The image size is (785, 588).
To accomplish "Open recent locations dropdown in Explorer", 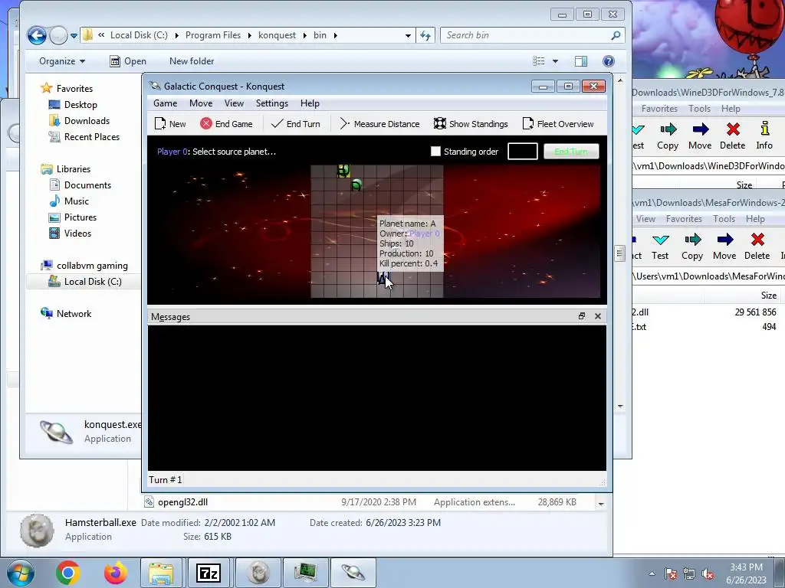I will (74, 36).
